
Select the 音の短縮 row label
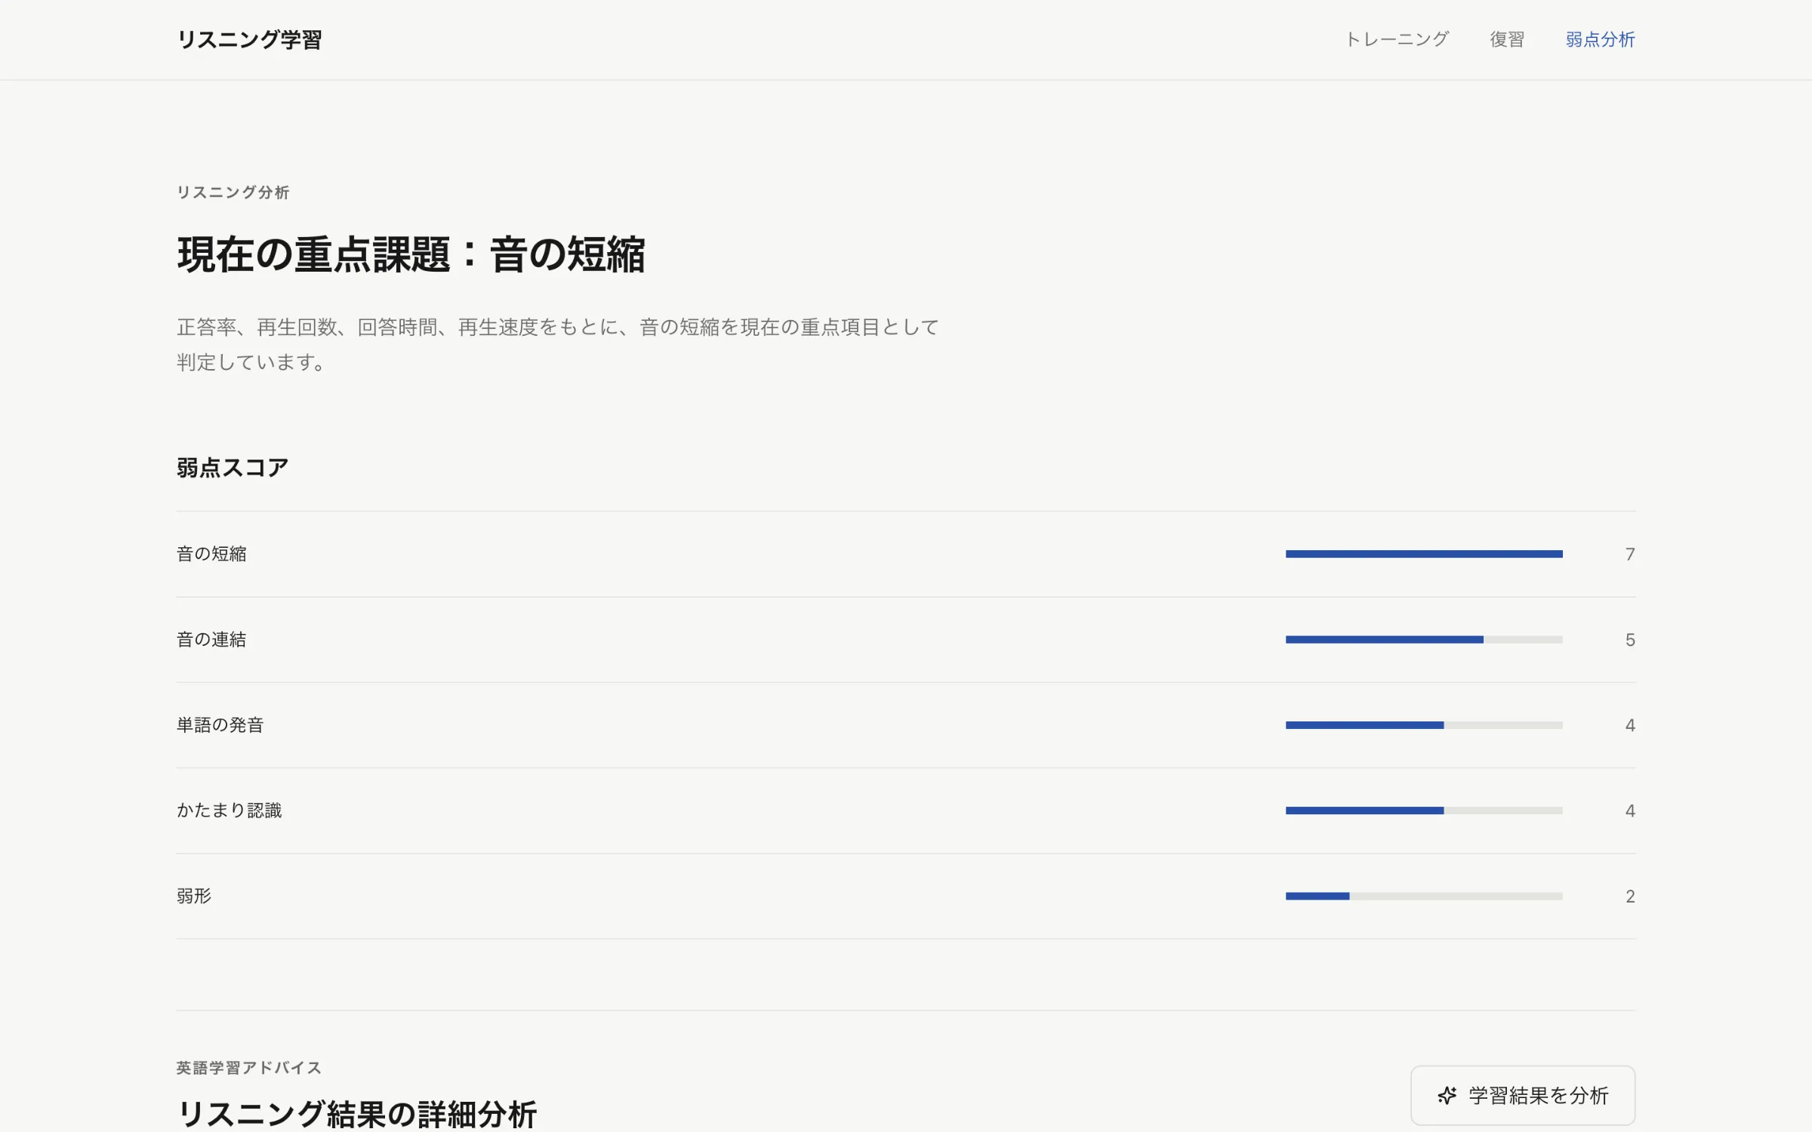click(211, 554)
